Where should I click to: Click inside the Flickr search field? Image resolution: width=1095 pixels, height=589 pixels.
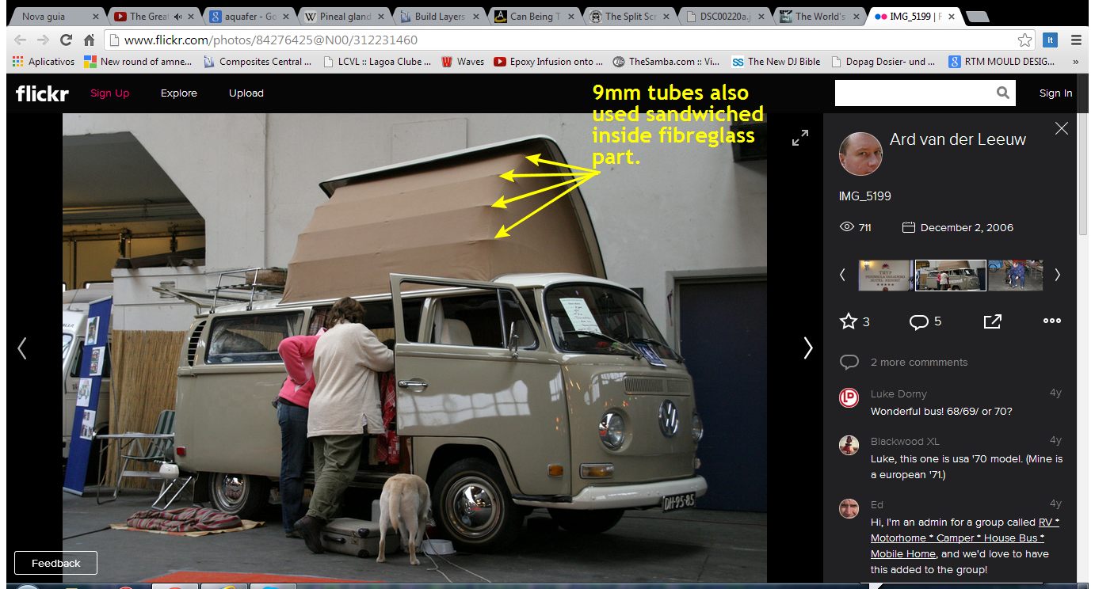coord(911,93)
